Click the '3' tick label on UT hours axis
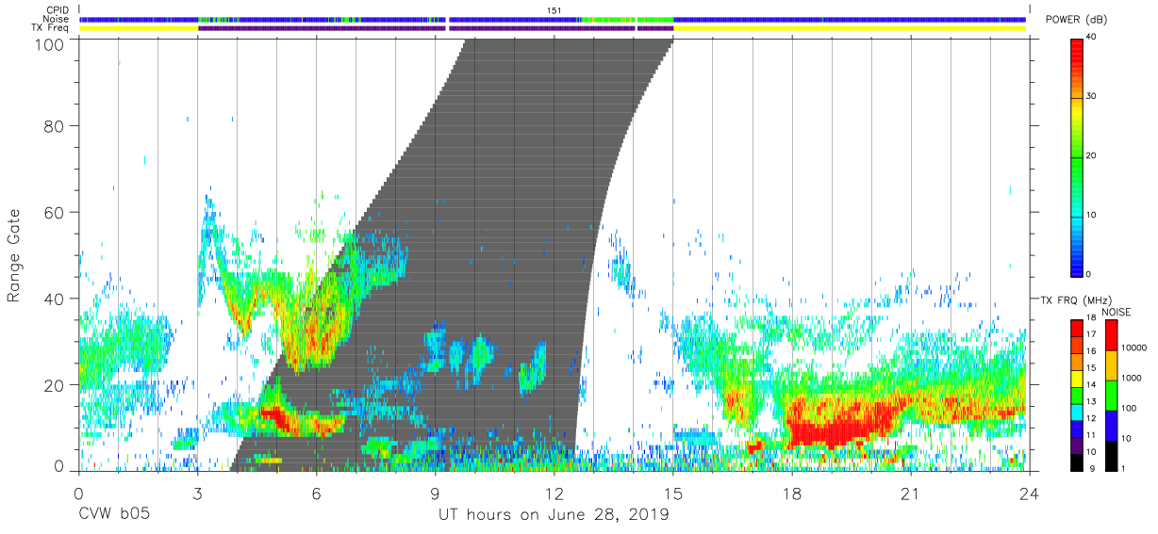1158x534 pixels. [197, 494]
